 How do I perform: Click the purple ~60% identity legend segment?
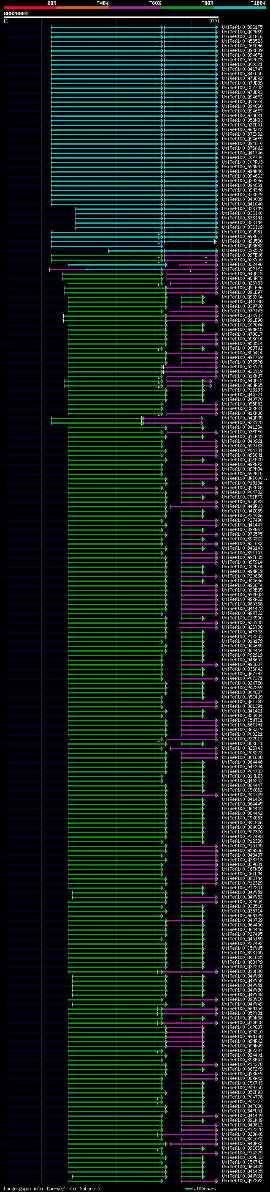coord(135,8)
